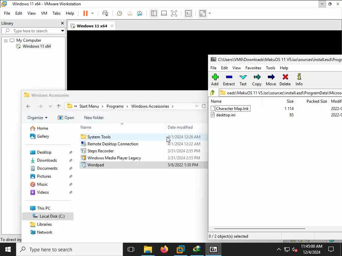
Task: Open the System Tools folder
Action: [99, 137]
